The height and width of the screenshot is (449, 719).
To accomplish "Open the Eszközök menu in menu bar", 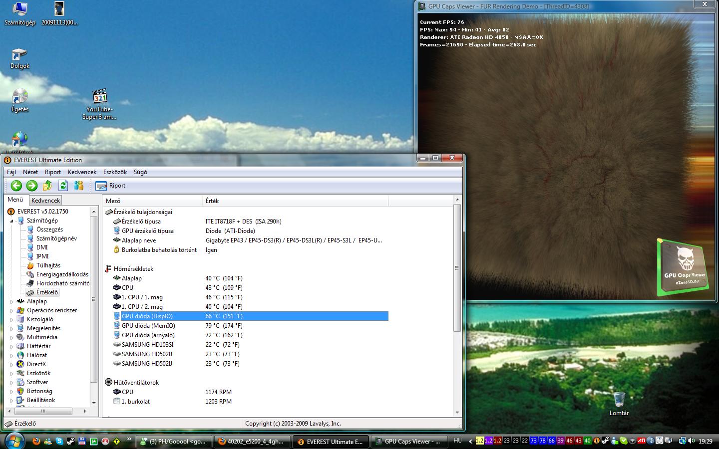I will (115, 172).
